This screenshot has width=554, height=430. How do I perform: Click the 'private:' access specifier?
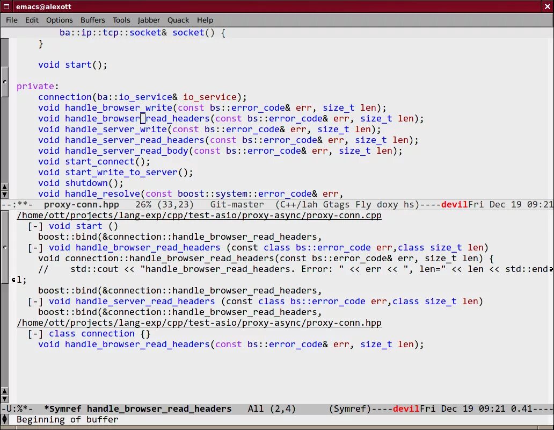coord(38,87)
